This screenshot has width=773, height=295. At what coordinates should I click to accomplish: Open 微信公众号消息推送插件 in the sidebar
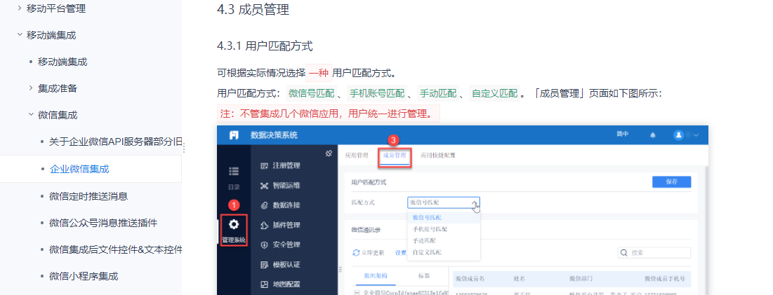[x=103, y=223]
